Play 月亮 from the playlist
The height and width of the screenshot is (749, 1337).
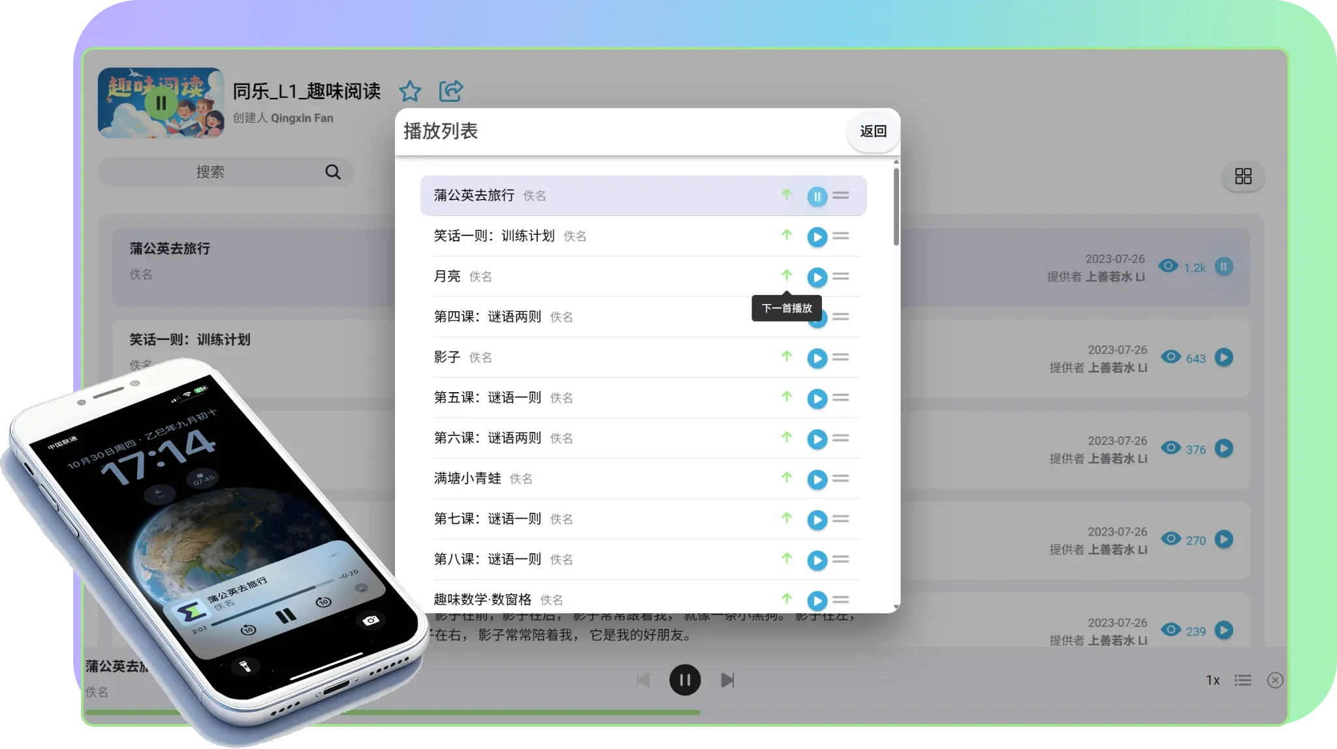(x=817, y=277)
